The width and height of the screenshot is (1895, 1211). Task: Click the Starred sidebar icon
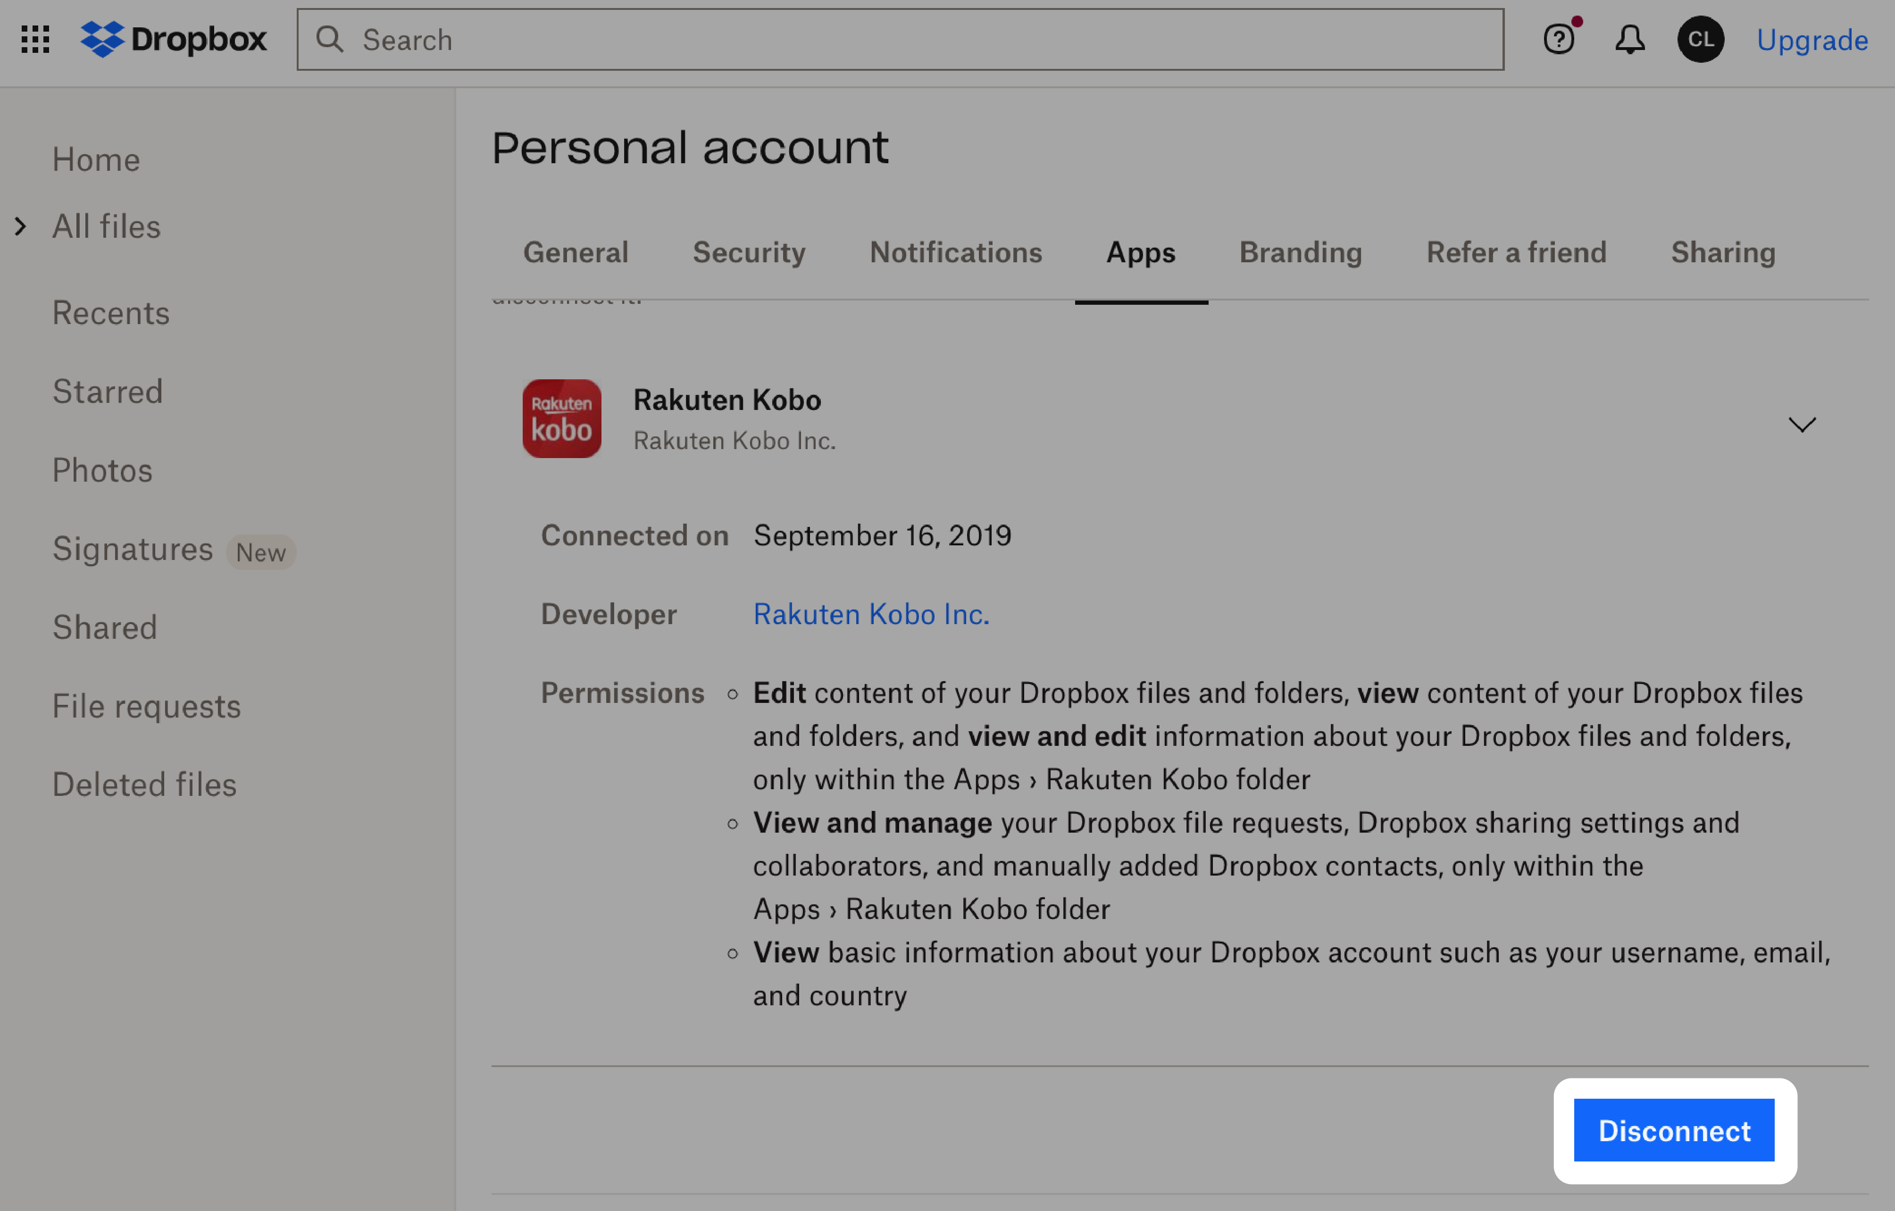108,391
